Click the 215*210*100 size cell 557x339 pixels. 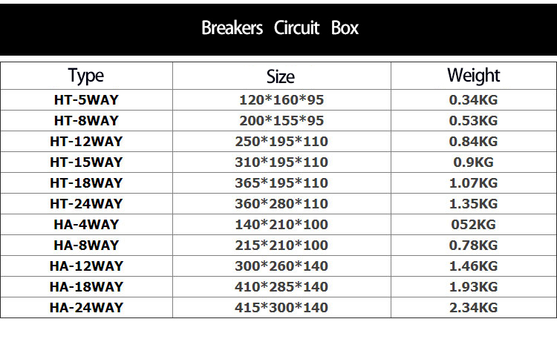[x=281, y=245]
